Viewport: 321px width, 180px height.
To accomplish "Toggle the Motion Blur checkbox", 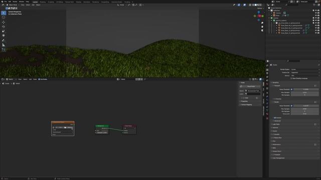I will (273, 138).
